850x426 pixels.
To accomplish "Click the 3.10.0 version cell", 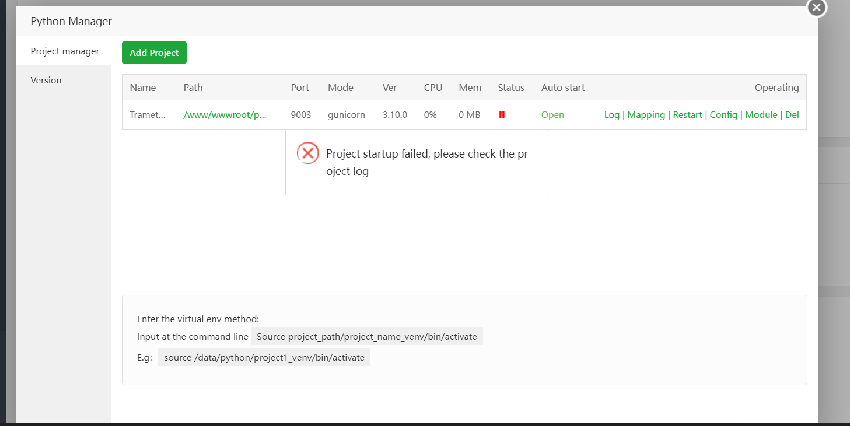I will pyautogui.click(x=395, y=115).
